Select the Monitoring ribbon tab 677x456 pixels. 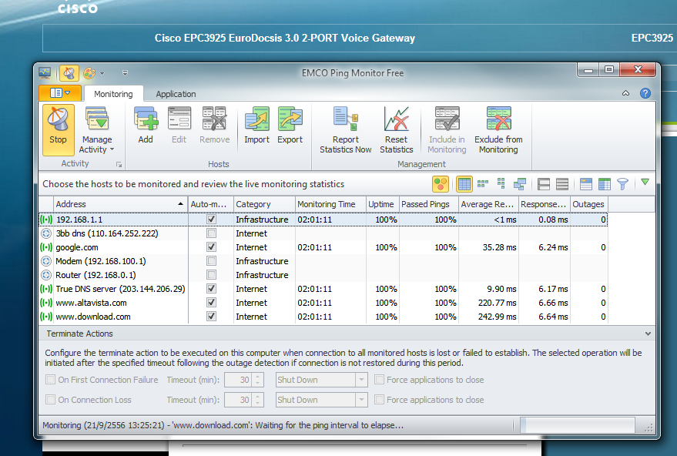(113, 94)
